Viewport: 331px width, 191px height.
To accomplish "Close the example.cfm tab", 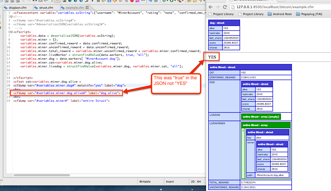I will pyautogui.click(x=87, y=8).
